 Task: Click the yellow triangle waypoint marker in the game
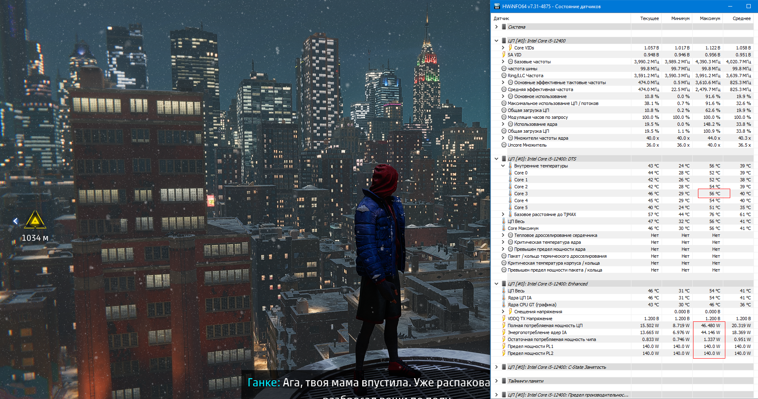coord(35,220)
